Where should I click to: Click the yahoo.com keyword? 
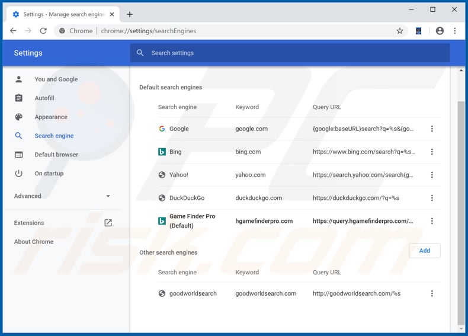point(250,175)
